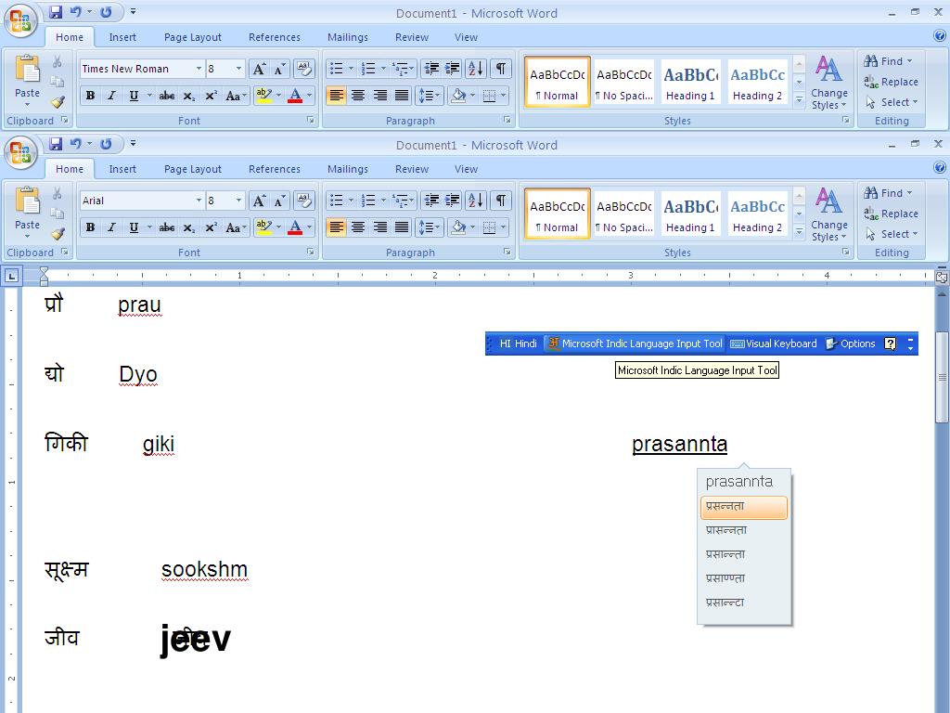Click HI Hindi on the language bar

point(518,344)
